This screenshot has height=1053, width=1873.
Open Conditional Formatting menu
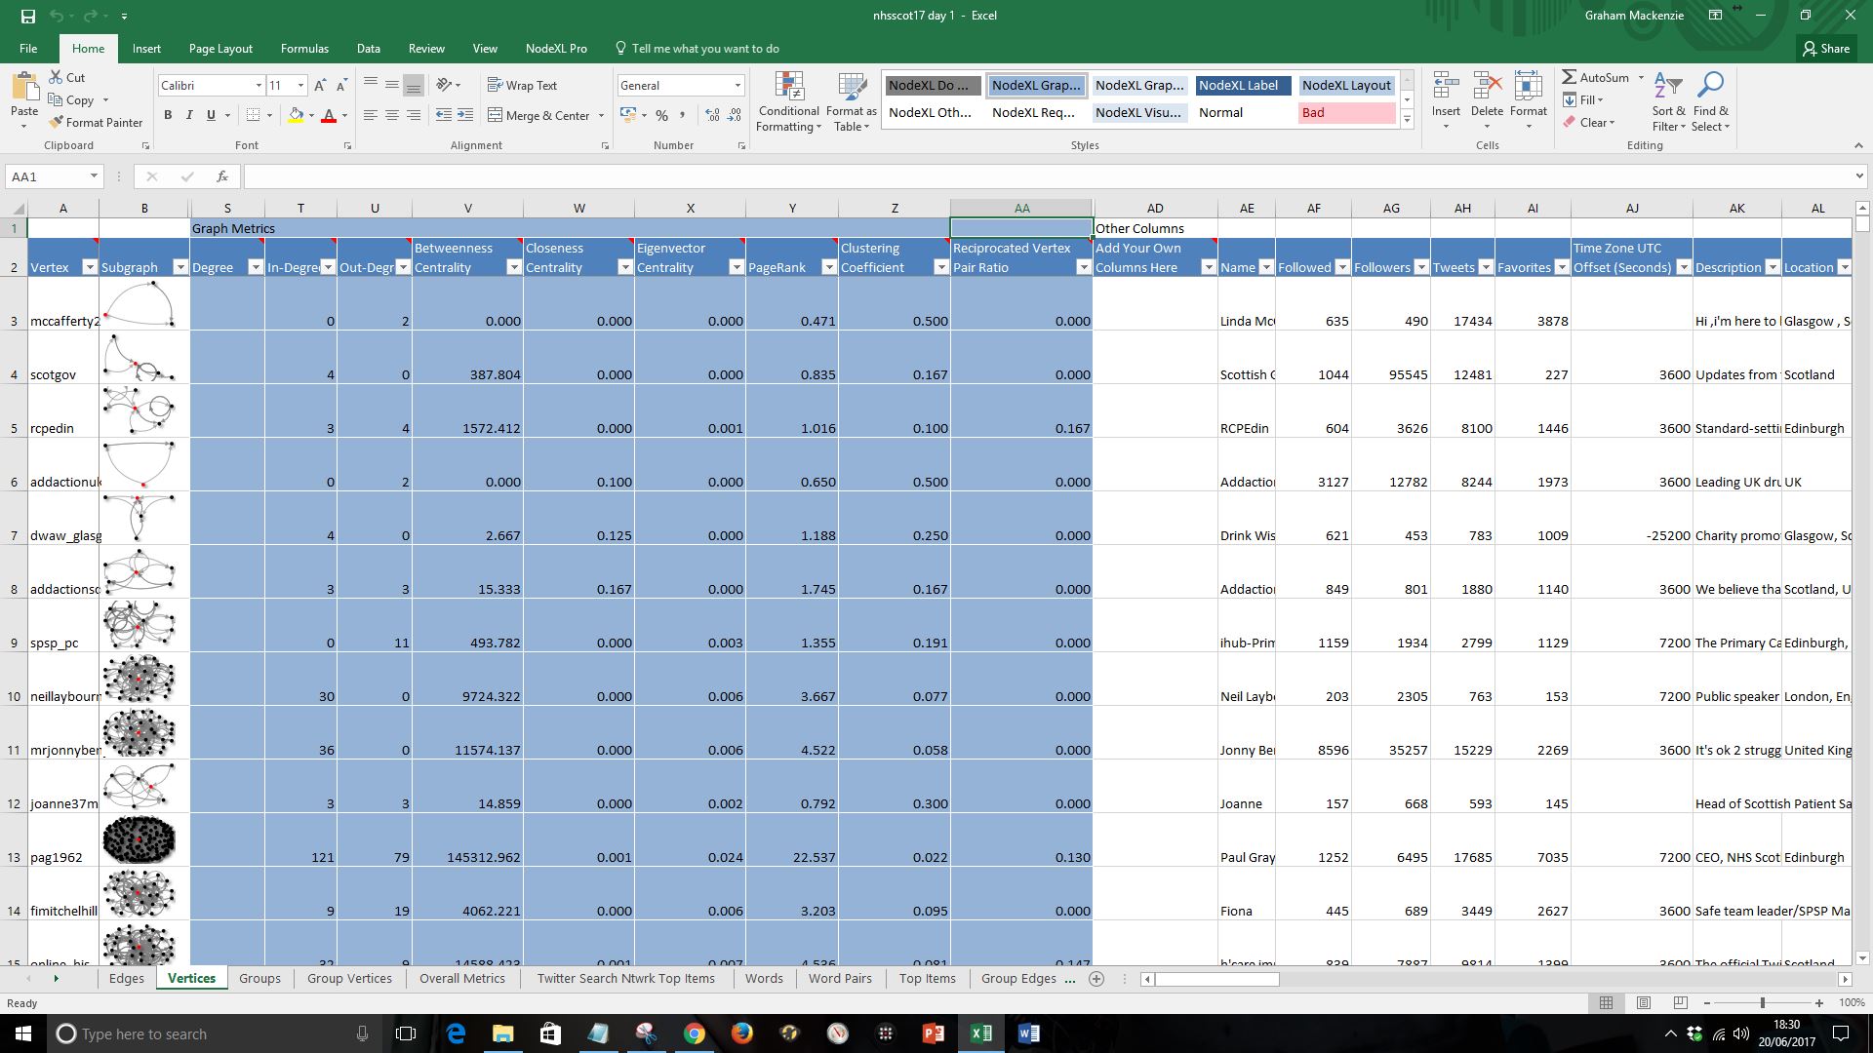tap(789, 101)
